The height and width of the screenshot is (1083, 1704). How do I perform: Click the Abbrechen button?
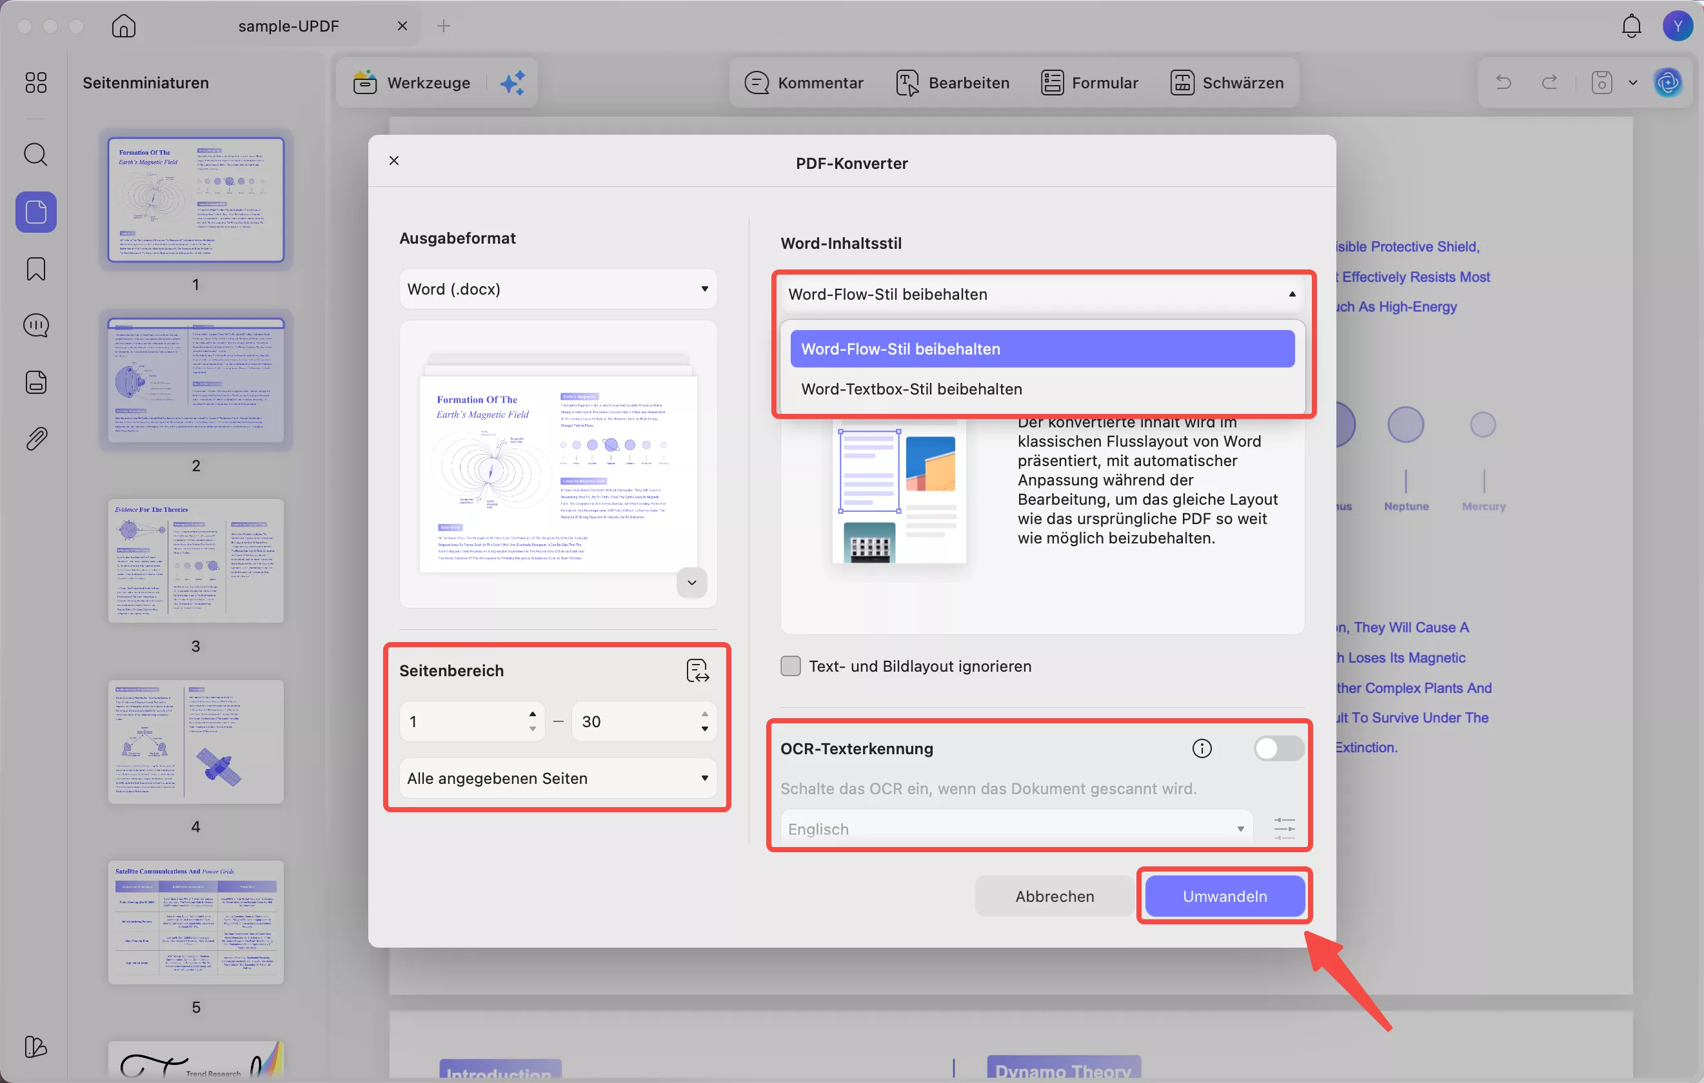click(1054, 896)
